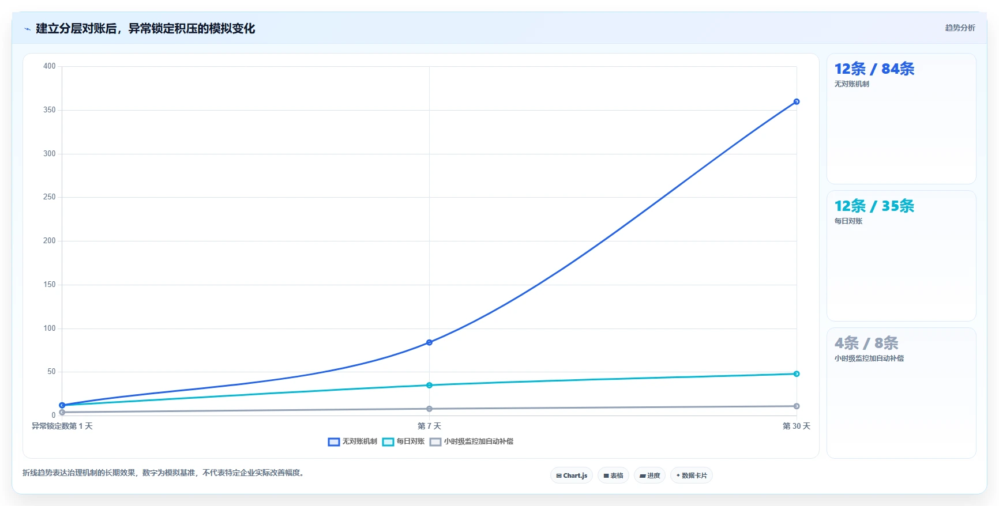Select the blue series point at 第 1 天

click(62, 405)
